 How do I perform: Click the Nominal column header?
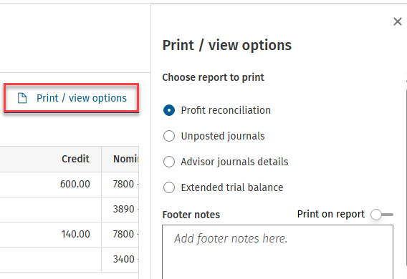tap(120, 159)
